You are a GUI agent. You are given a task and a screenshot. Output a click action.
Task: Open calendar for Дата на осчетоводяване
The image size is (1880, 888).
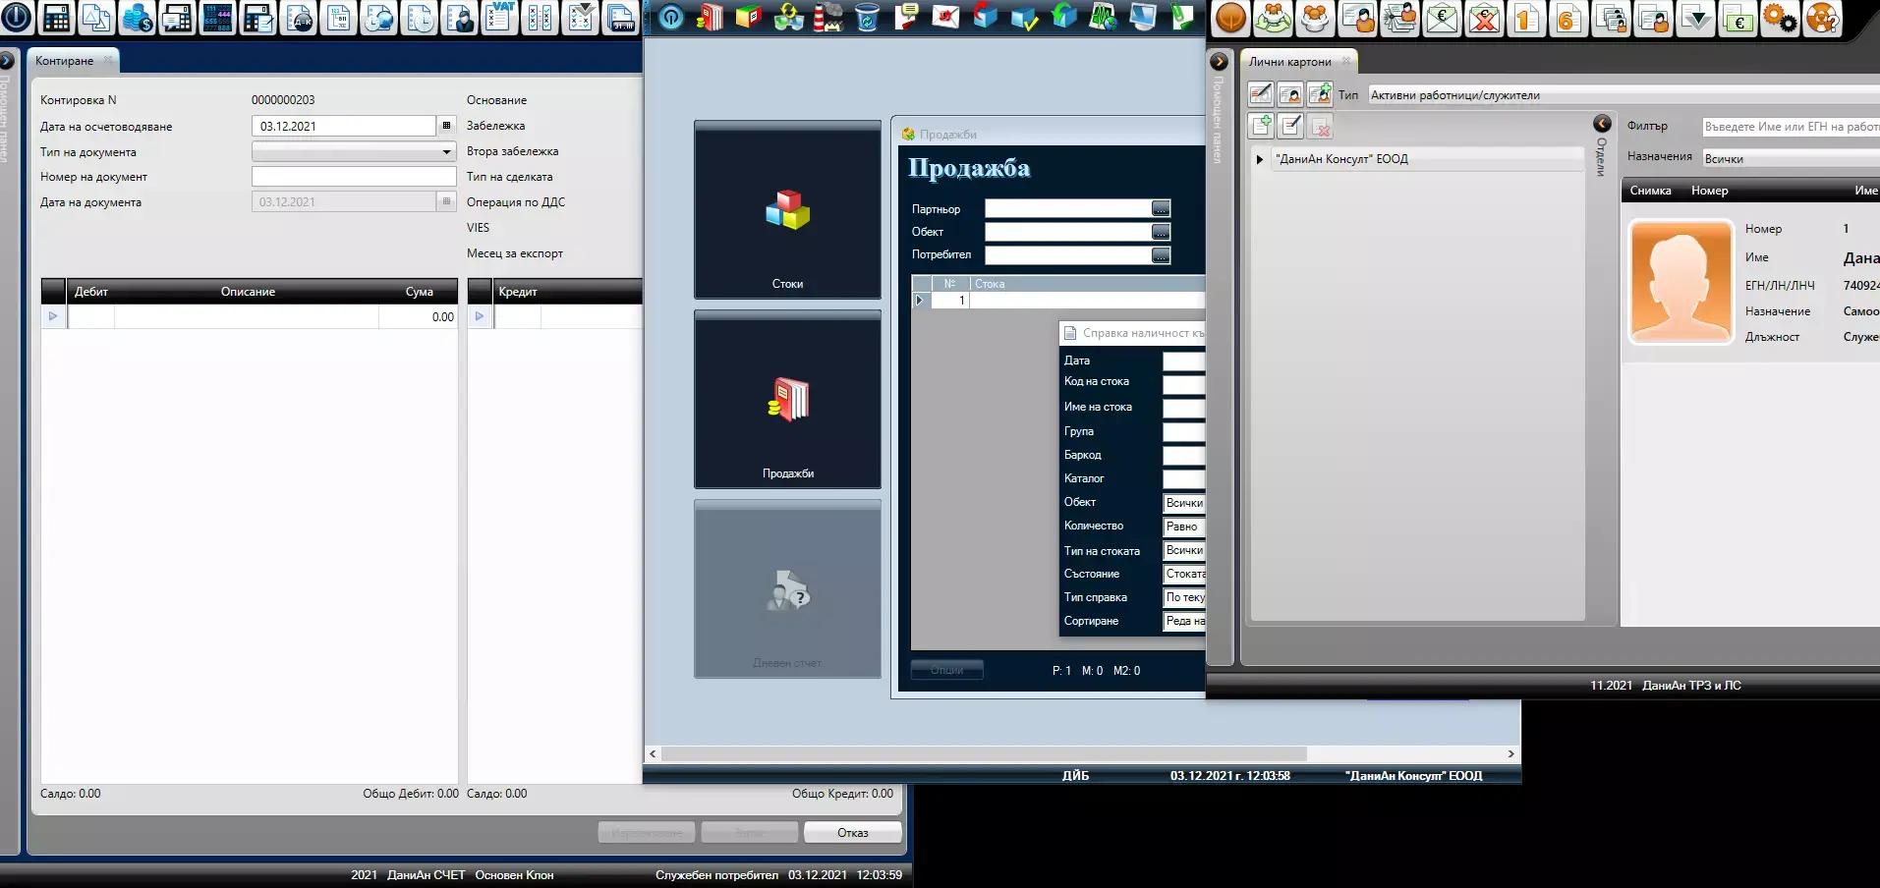pyautogui.click(x=446, y=126)
